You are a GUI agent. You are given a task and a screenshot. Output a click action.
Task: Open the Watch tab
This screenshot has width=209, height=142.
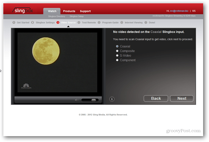click(52, 11)
